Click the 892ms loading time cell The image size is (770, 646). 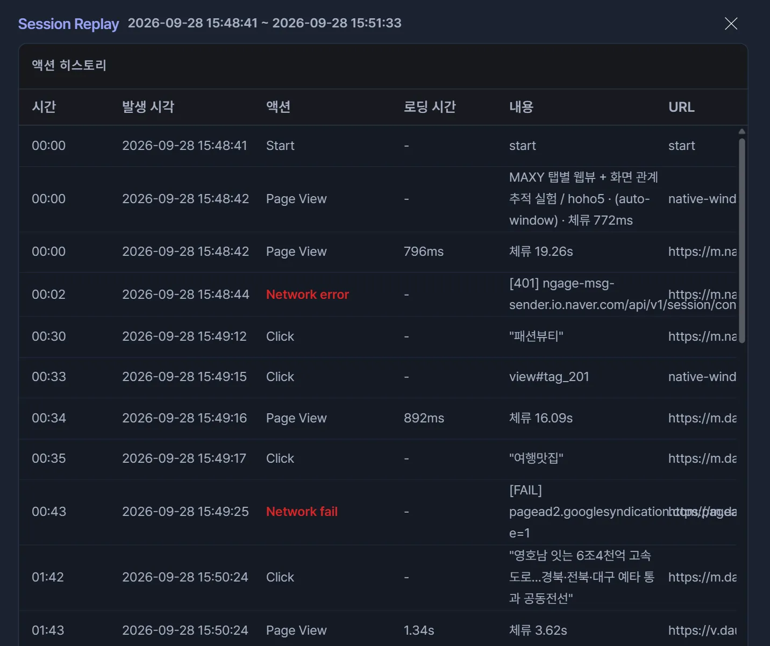point(424,418)
